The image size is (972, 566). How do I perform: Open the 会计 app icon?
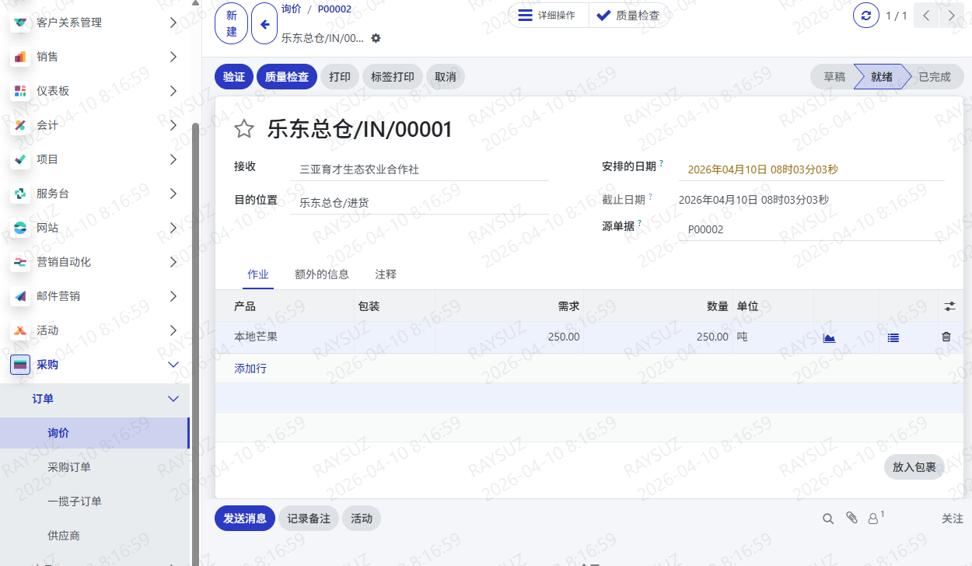click(x=20, y=125)
